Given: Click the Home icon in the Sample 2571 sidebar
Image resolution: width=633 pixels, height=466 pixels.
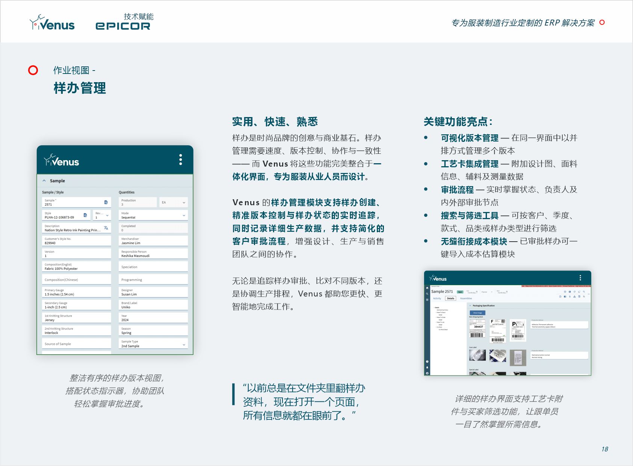Looking at the screenshot, I should coord(427,288).
